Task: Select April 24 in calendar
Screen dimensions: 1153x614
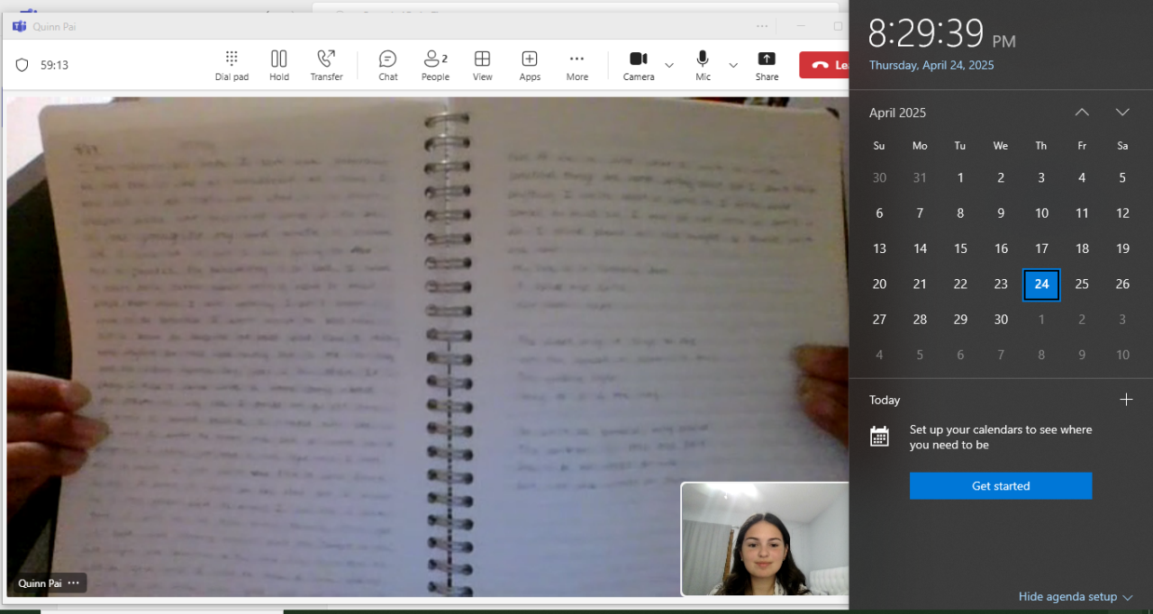Action: click(1041, 284)
